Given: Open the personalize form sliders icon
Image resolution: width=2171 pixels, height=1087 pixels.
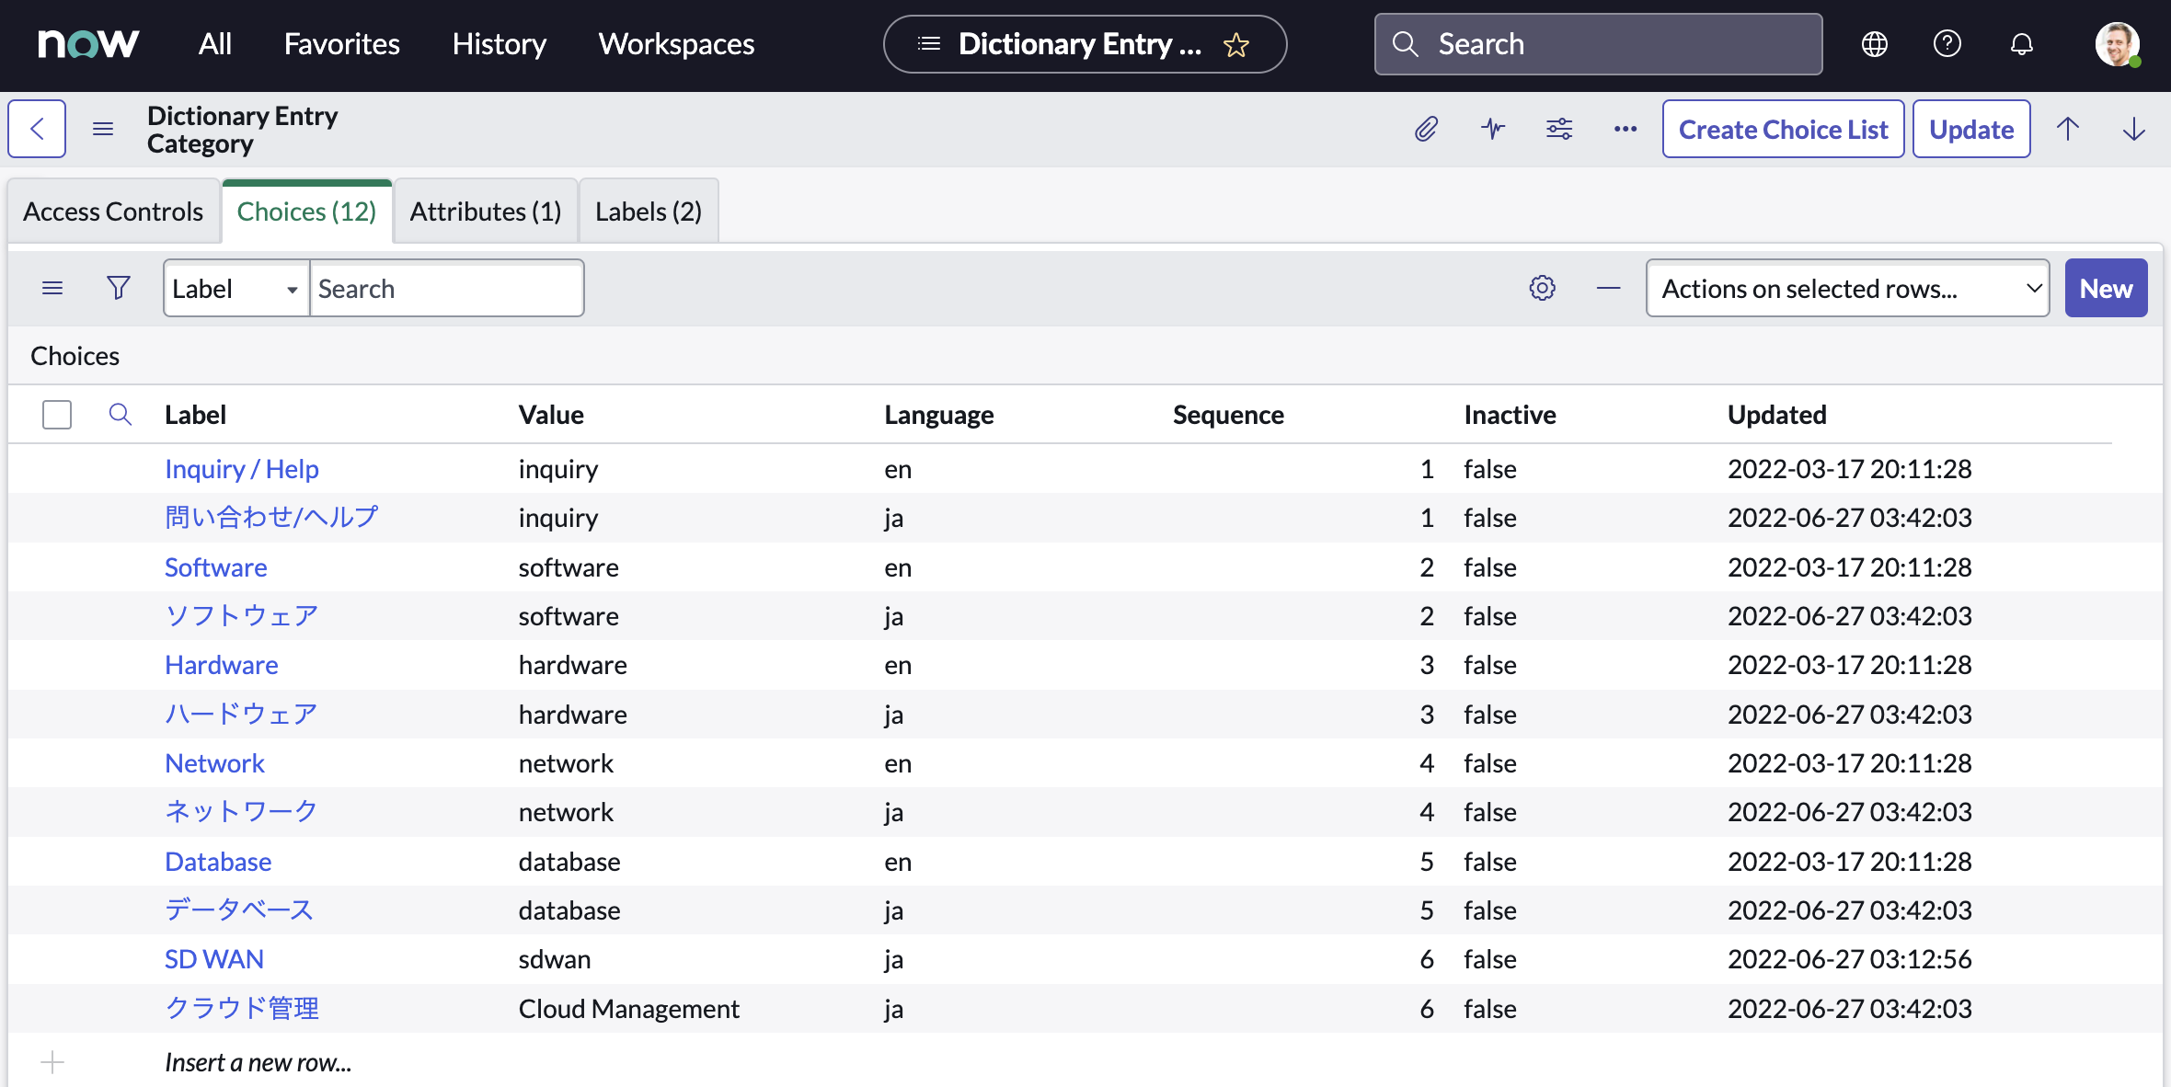Looking at the screenshot, I should point(1559,129).
